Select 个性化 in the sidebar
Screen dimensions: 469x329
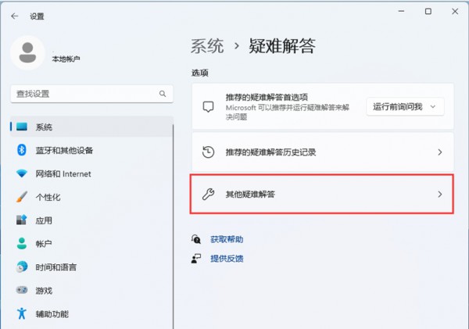coord(48,197)
